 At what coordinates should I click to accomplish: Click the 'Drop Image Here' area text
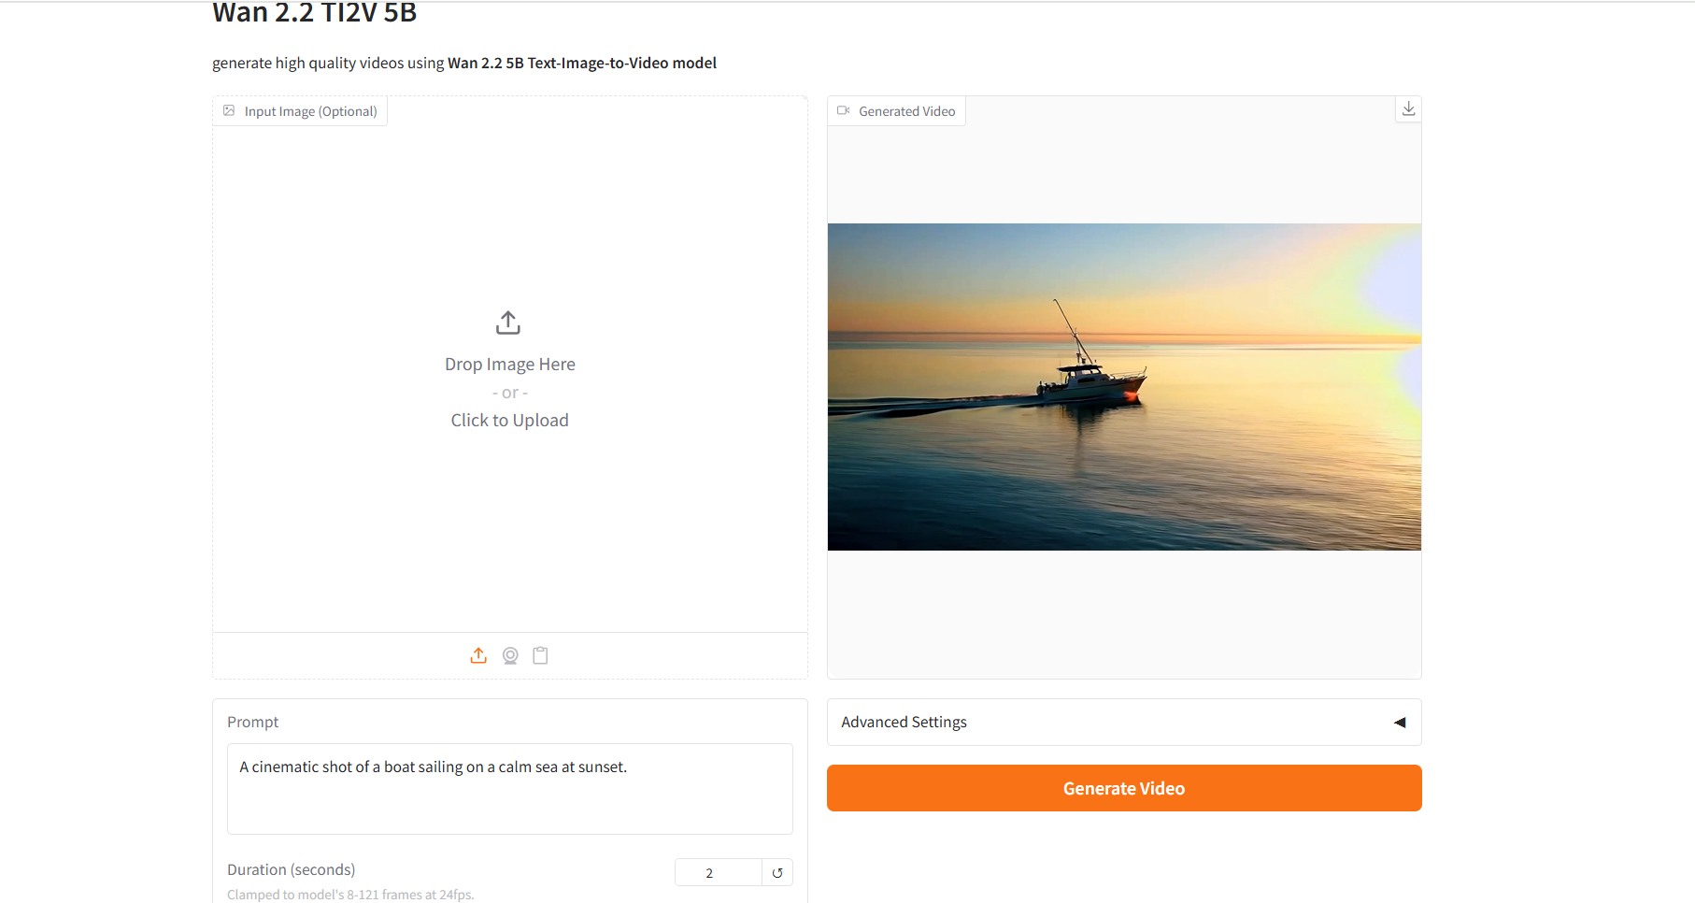510,365
